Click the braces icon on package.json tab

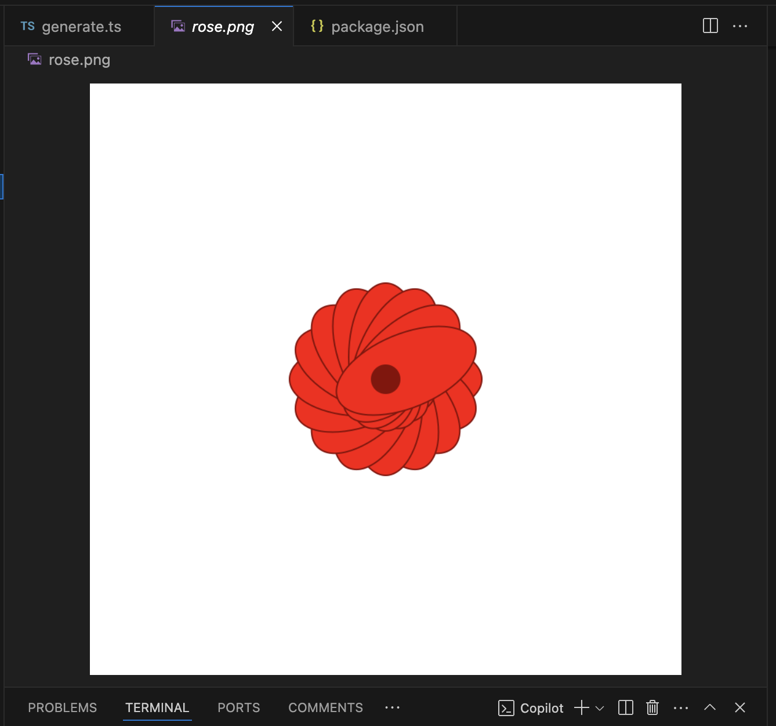(x=317, y=26)
